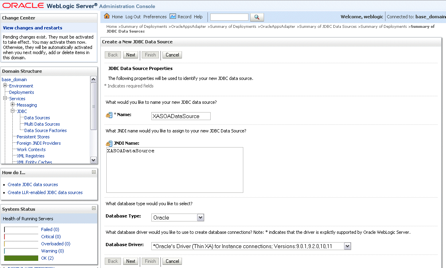Open the Messaging tree item
Viewport: 446px width, 268px height.
coord(27,105)
